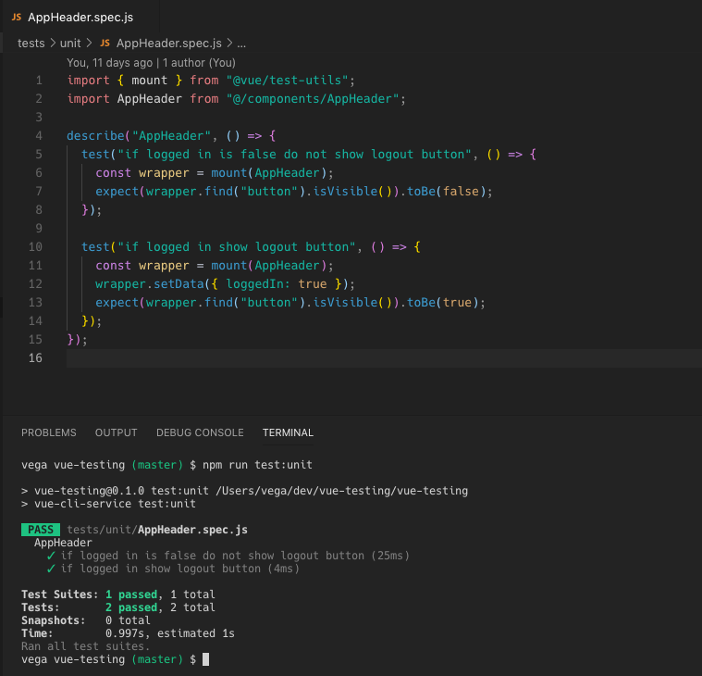Viewport: 702px width, 676px height.
Task: Click the 'You, 11 days ago' blame annotation
Action: [109, 63]
